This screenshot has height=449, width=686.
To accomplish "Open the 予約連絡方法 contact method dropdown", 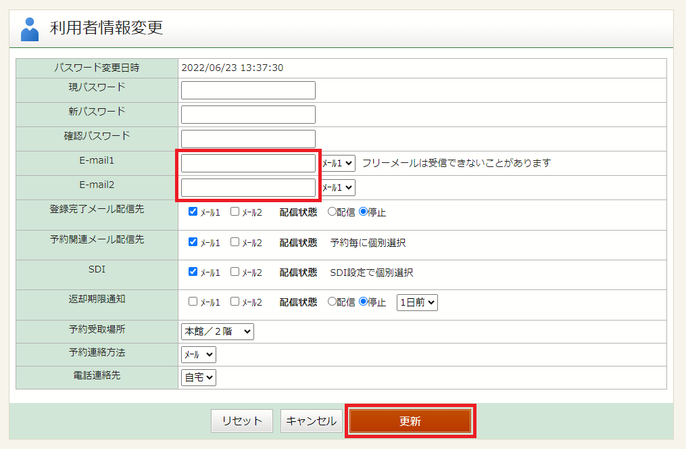I will click(197, 354).
